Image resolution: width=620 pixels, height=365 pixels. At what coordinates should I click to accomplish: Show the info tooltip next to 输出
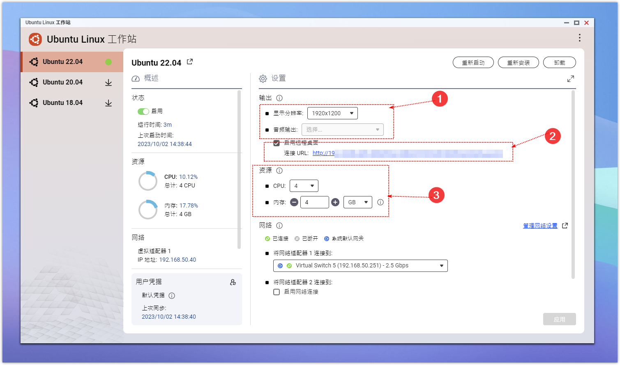point(279,98)
